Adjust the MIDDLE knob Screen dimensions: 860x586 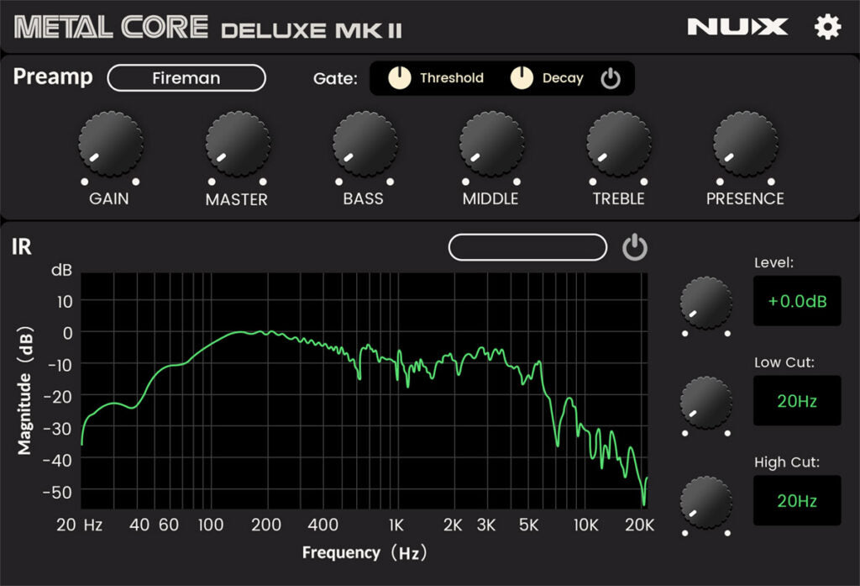coord(490,143)
